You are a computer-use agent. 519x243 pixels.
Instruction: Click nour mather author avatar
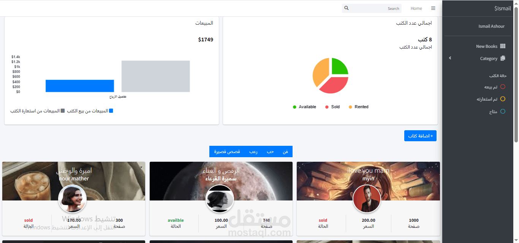coord(72,199)
